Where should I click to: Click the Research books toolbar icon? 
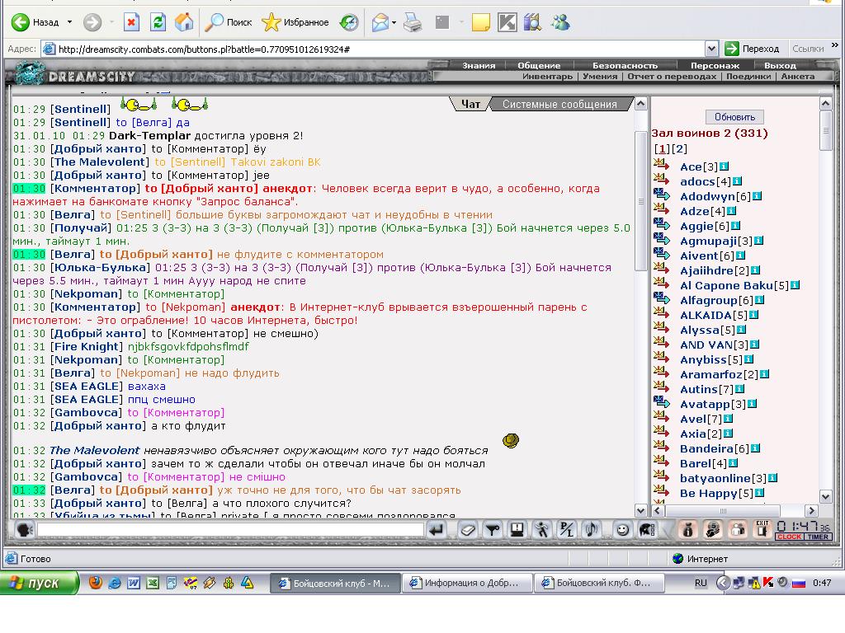[532, 22]
